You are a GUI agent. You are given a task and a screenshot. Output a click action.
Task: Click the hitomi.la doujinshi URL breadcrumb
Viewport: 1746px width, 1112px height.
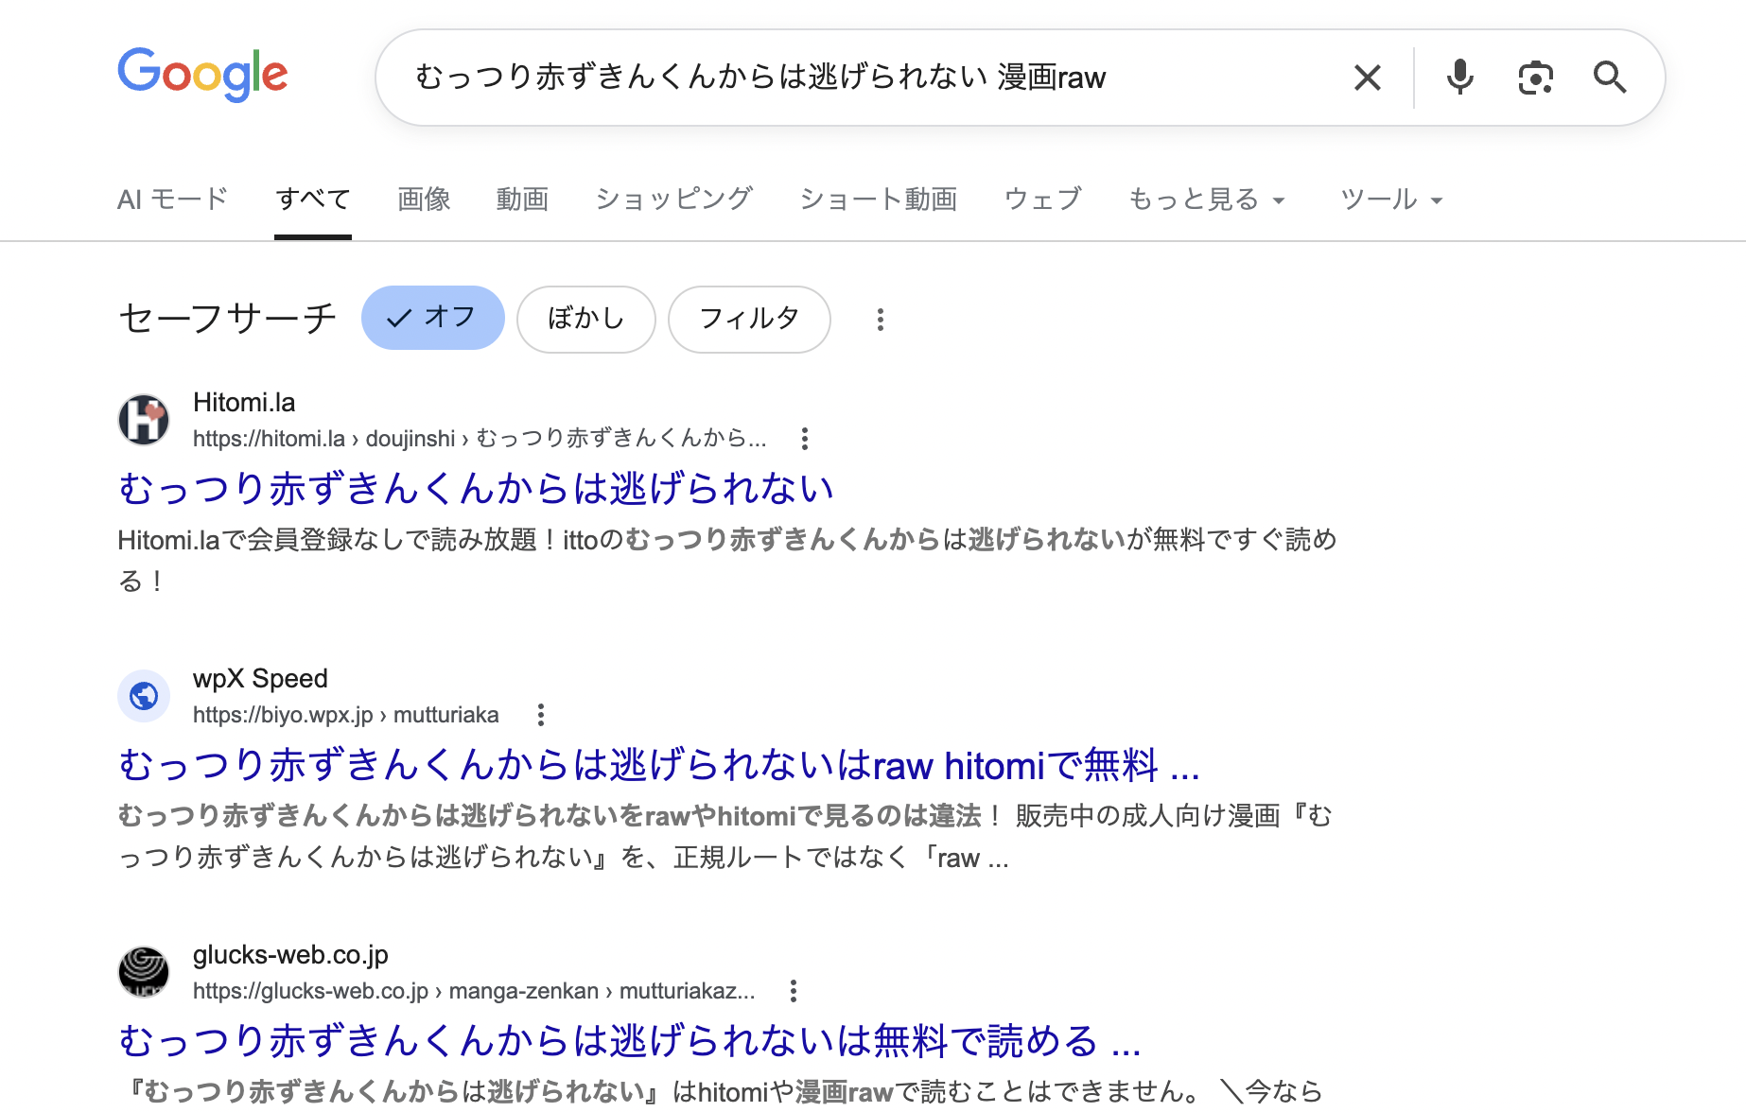[480, 439]
